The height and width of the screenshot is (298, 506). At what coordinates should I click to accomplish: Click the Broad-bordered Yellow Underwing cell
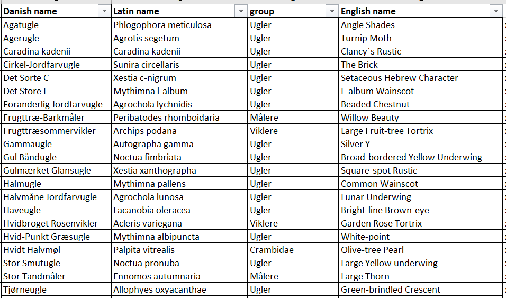[421, 157]
